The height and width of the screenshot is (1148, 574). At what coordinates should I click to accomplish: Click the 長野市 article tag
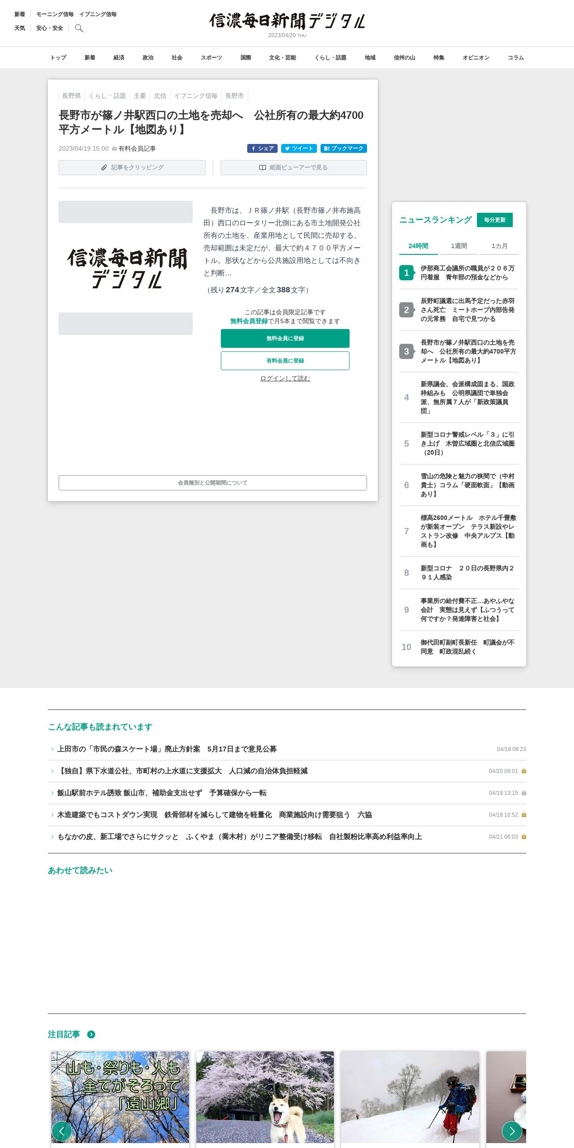[x=235, y=96]
